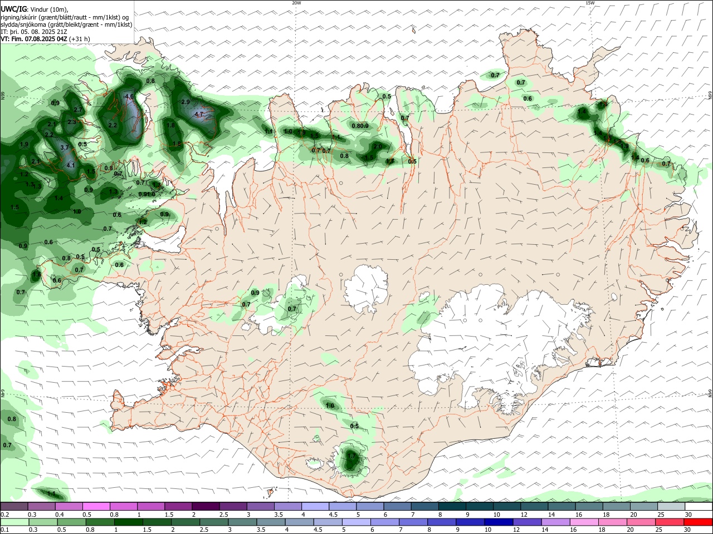The height and width of the screenshot is (534, 713).
Task: Click the 20W longitude label
Action: click(296, 3)
